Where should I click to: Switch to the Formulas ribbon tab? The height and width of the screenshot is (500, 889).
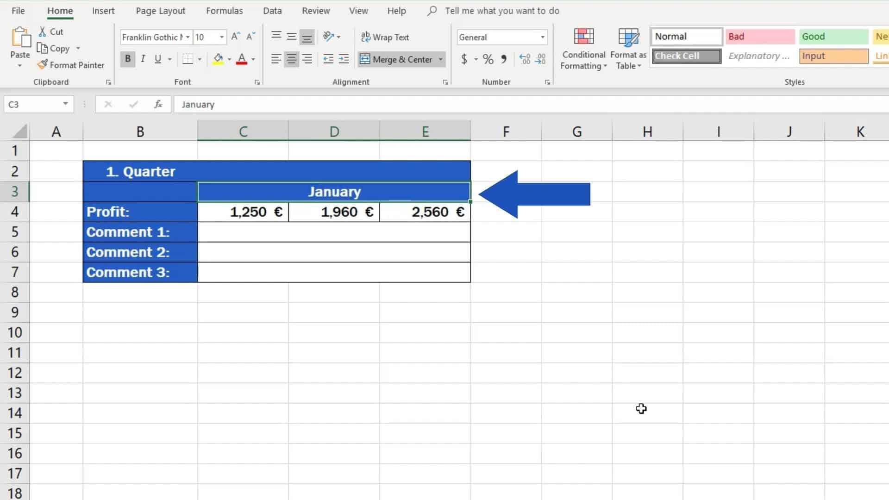(224, 10)
